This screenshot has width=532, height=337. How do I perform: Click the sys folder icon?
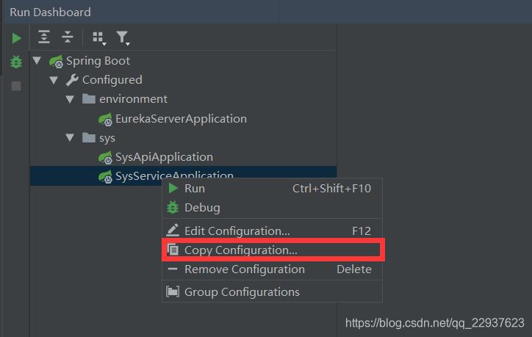coord(89,137)
